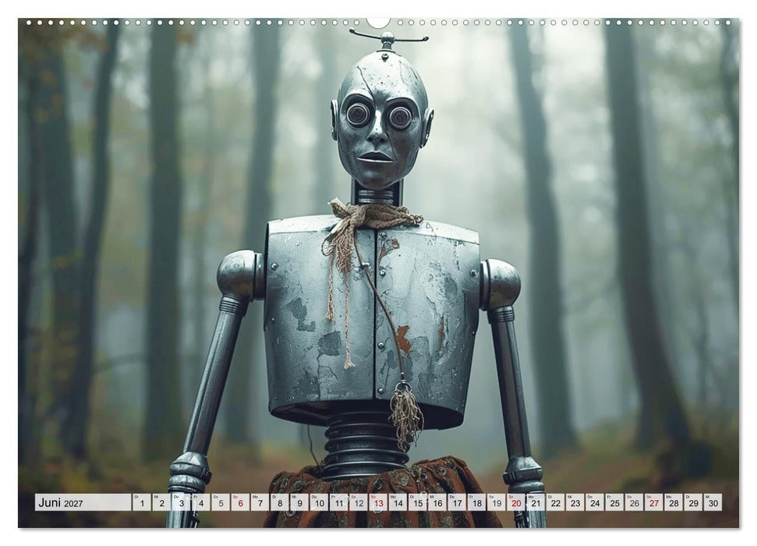The width and height of the screenshot is (757, 546).
Task: Pick day 22 in the calendar strip
Action: click(x=556, y=502)
